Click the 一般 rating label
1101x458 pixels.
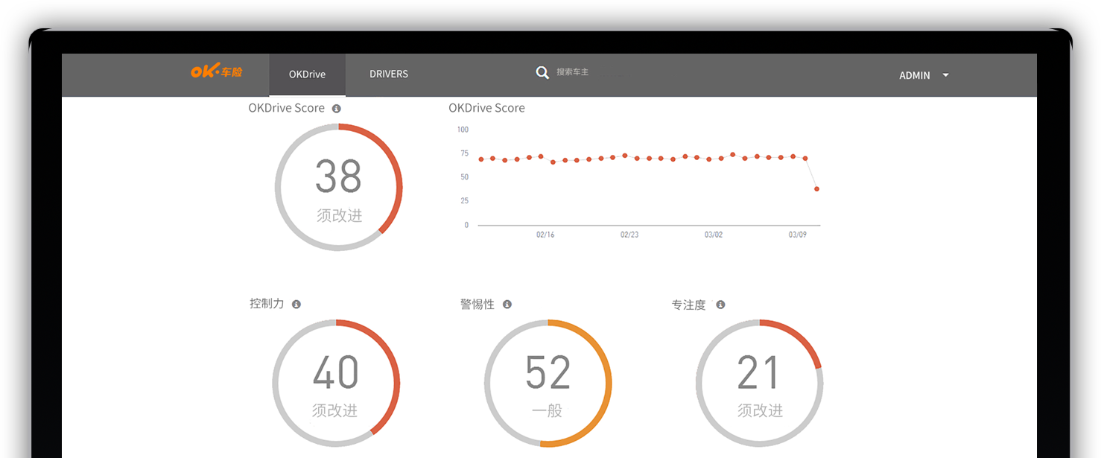click(548, 410)
